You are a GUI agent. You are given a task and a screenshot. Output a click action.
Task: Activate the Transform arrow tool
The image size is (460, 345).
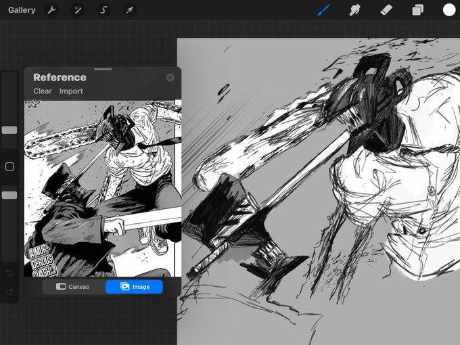(129, 10)
